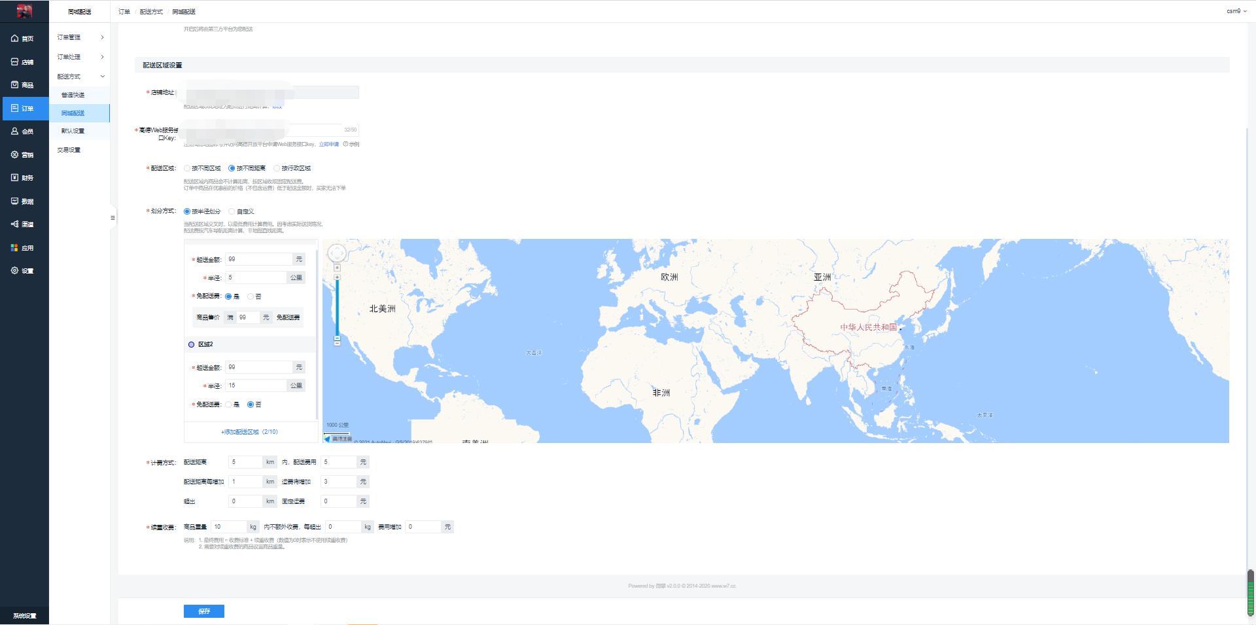Click 区域2 半径 input with value 15
Image resolution: width=1256 pixels, height=625 pixels.
256,385
